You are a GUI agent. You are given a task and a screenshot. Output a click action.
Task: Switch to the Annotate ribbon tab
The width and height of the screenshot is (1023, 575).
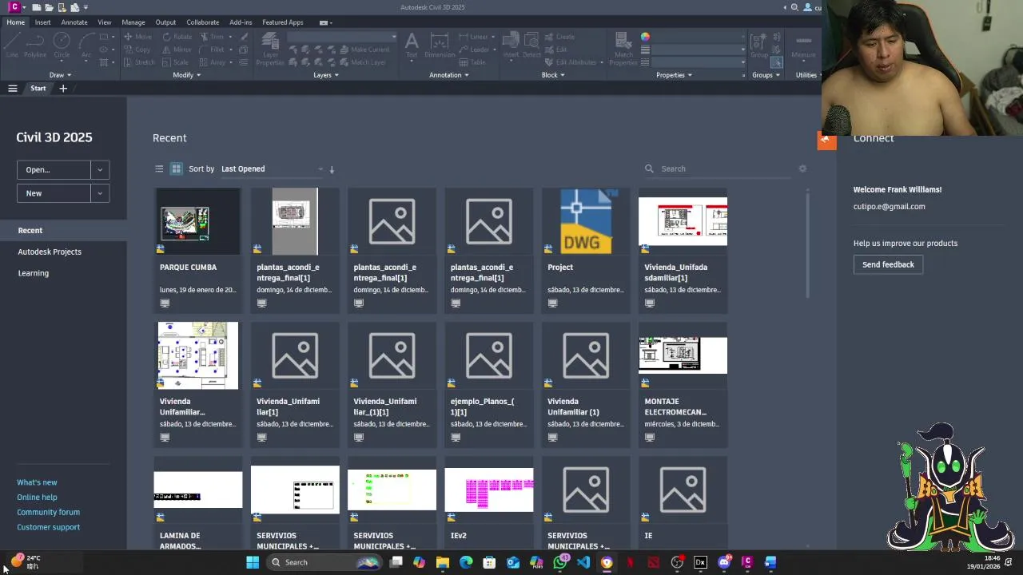[x=74, y=22]
